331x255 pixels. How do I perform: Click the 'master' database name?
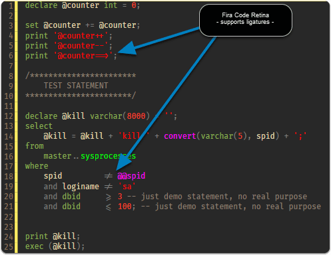57,156
